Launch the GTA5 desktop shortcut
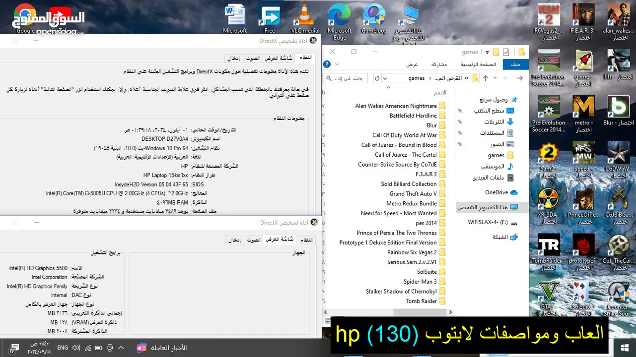This screenshot has width=636, height=357. coord(549,298)
